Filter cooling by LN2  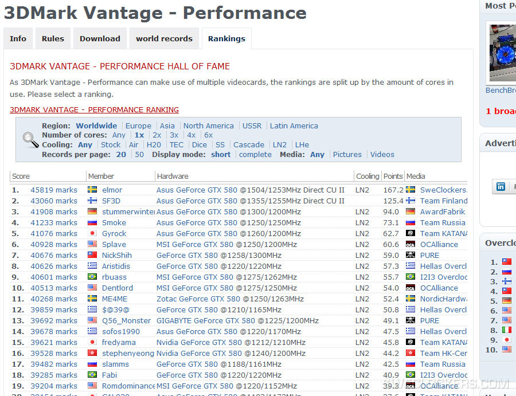coord(280,145)
